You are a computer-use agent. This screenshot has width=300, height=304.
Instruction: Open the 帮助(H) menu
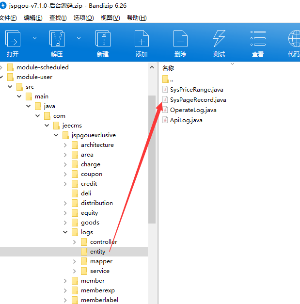click(x=137, y=18)
